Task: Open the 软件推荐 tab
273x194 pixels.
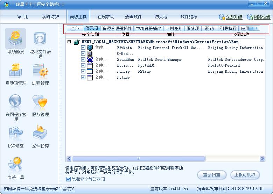Action: pos(189,17)
